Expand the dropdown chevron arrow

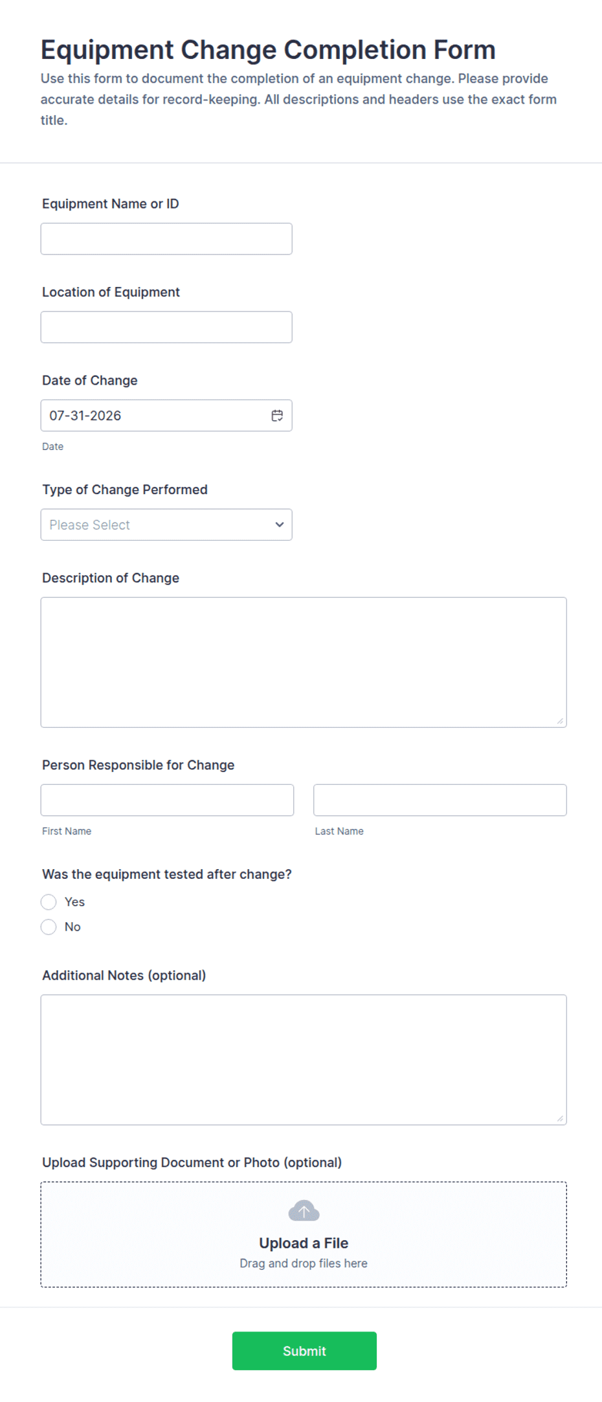[280, 525]
